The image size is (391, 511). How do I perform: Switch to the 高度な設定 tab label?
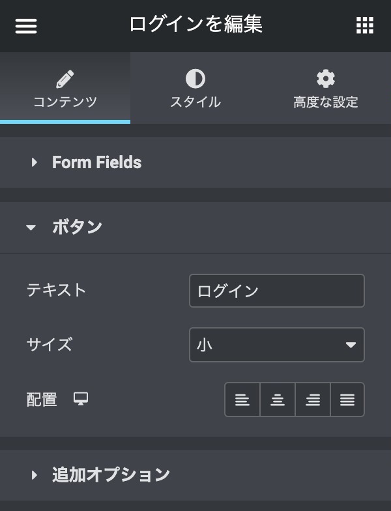(x=325, y=102)
